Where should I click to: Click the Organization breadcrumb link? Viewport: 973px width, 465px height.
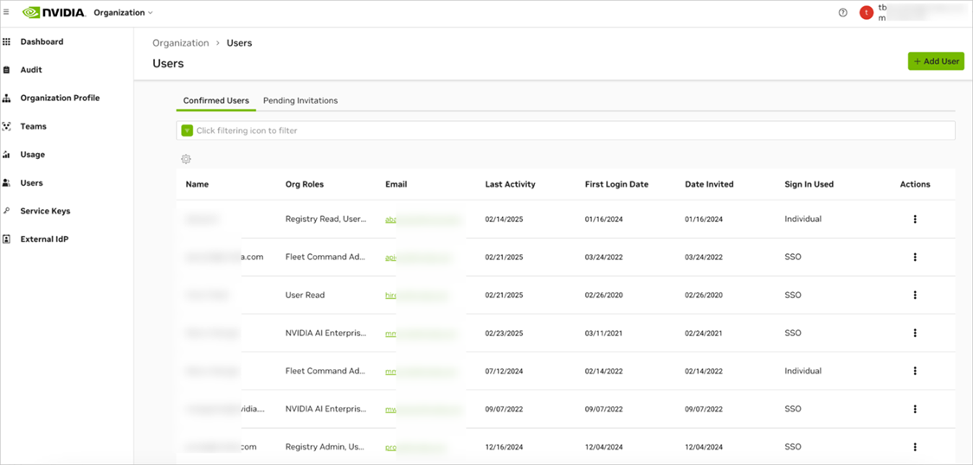181,42
